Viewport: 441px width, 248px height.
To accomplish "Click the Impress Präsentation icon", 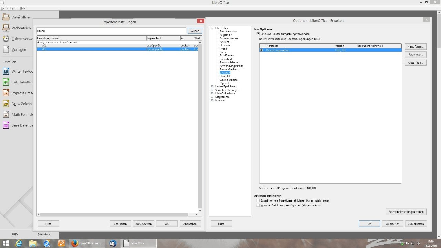I will tap(6, 93).
